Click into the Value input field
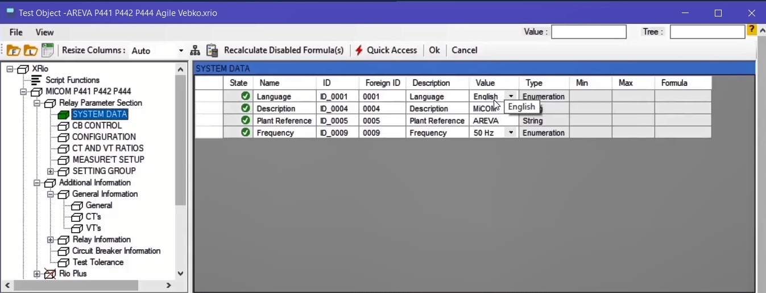 (589, 32)
